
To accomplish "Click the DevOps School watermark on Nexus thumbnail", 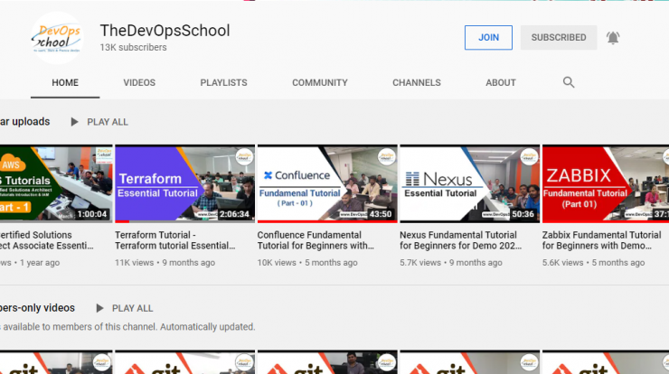I will [530, 157].
